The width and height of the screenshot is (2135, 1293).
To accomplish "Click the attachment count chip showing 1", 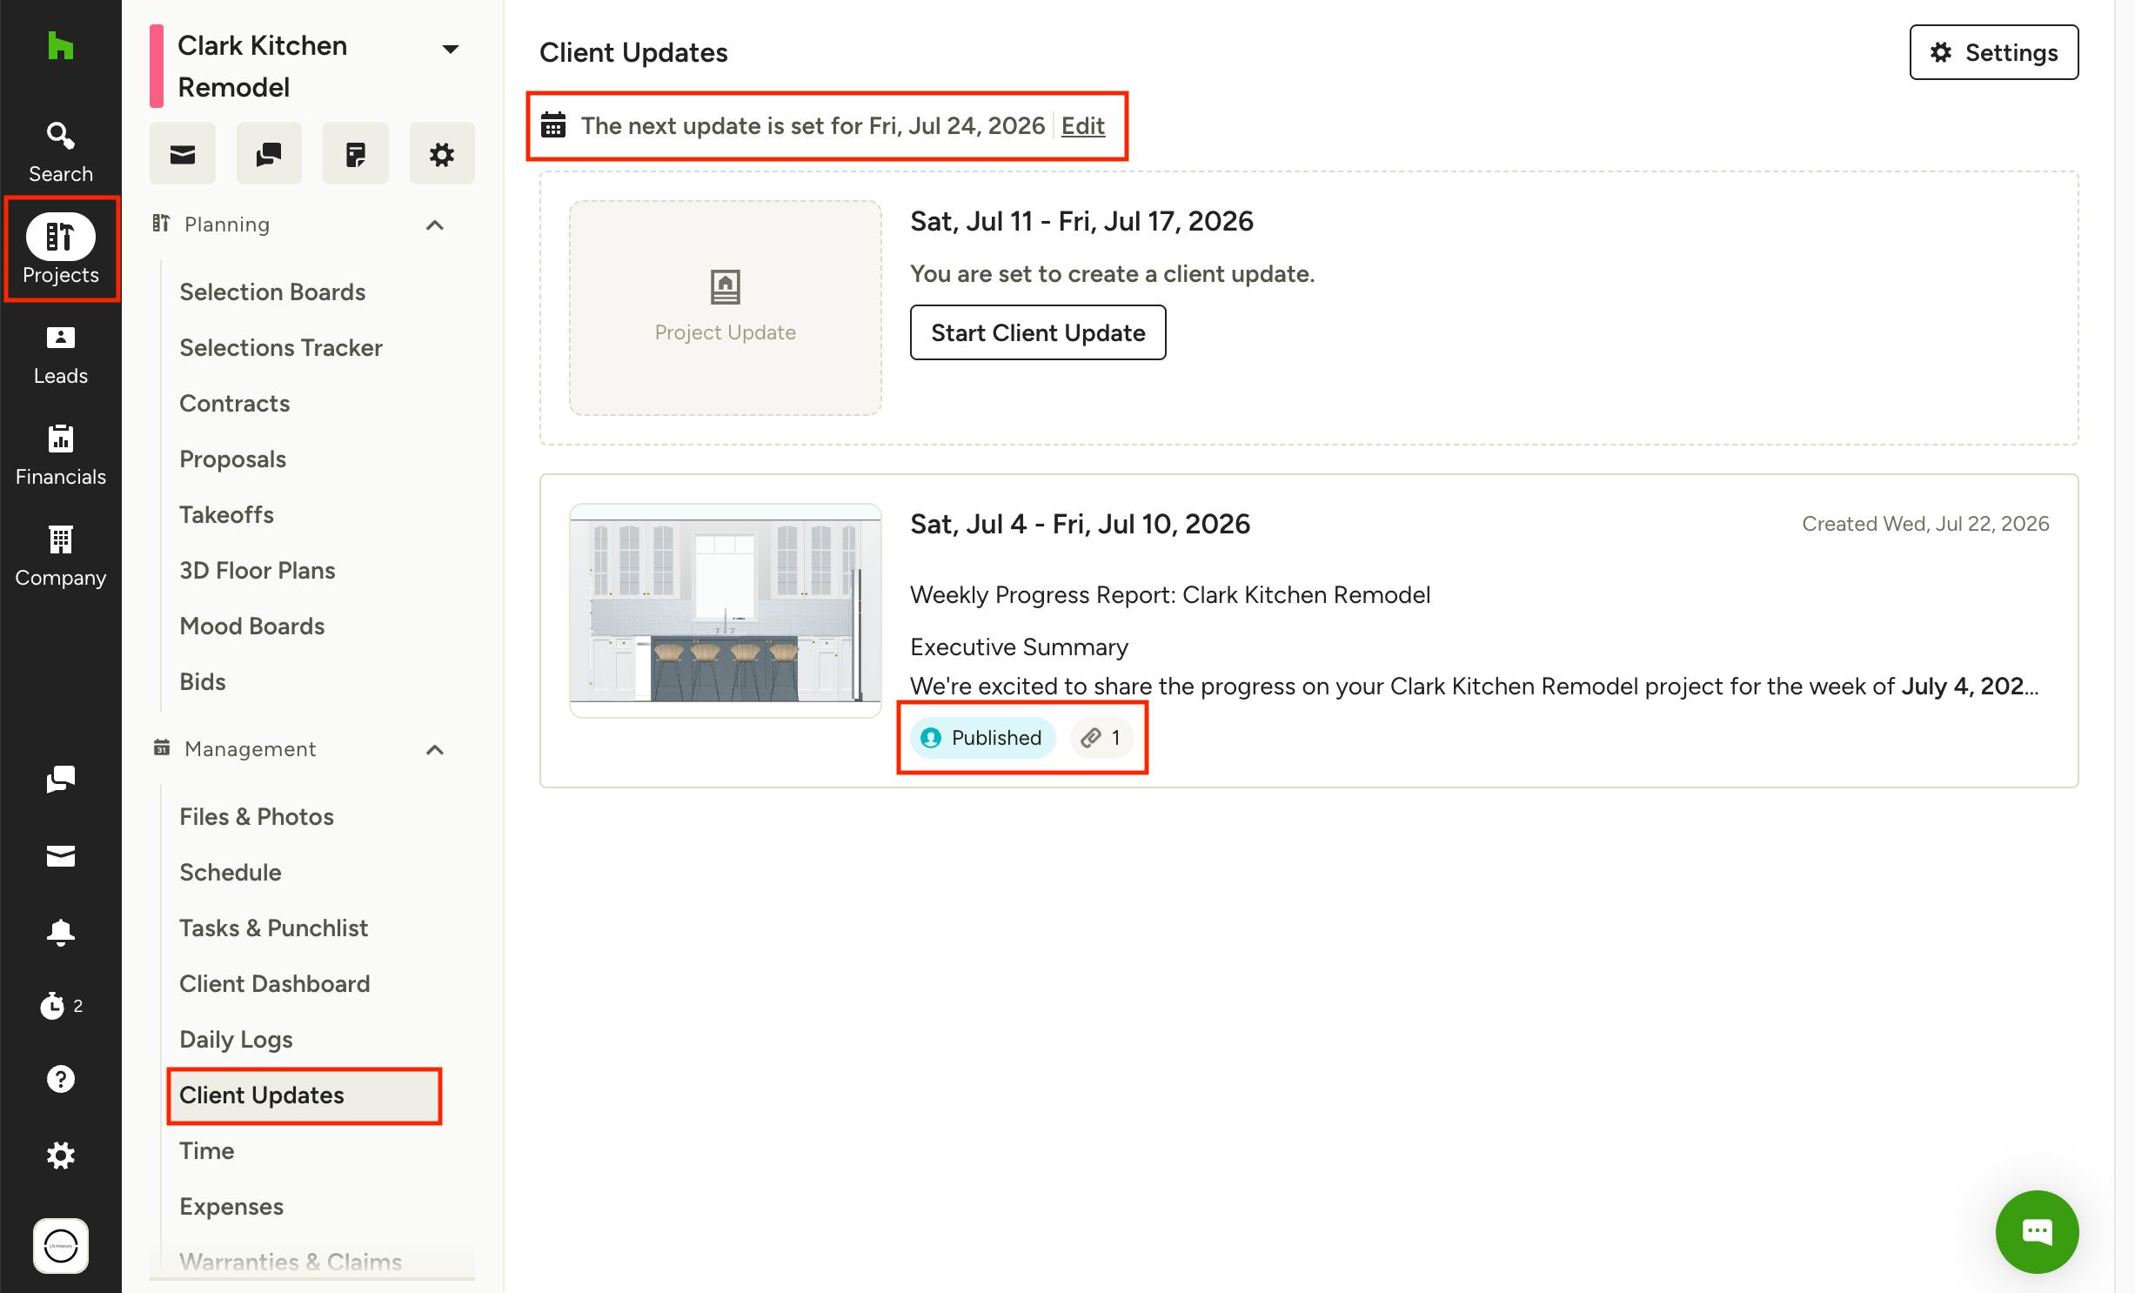I will click(1101, 738).
